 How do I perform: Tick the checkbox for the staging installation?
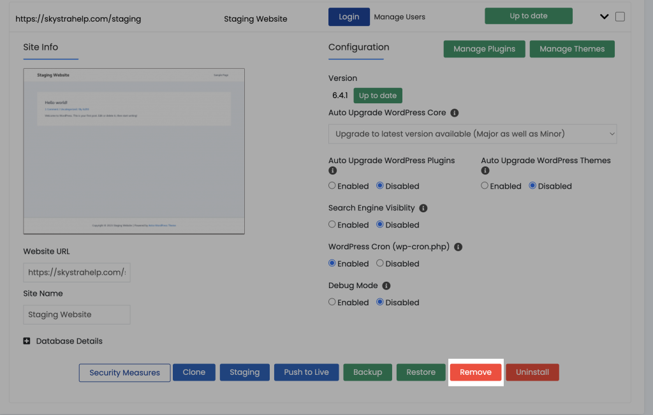pyautogui.click(x=620, y=17)
